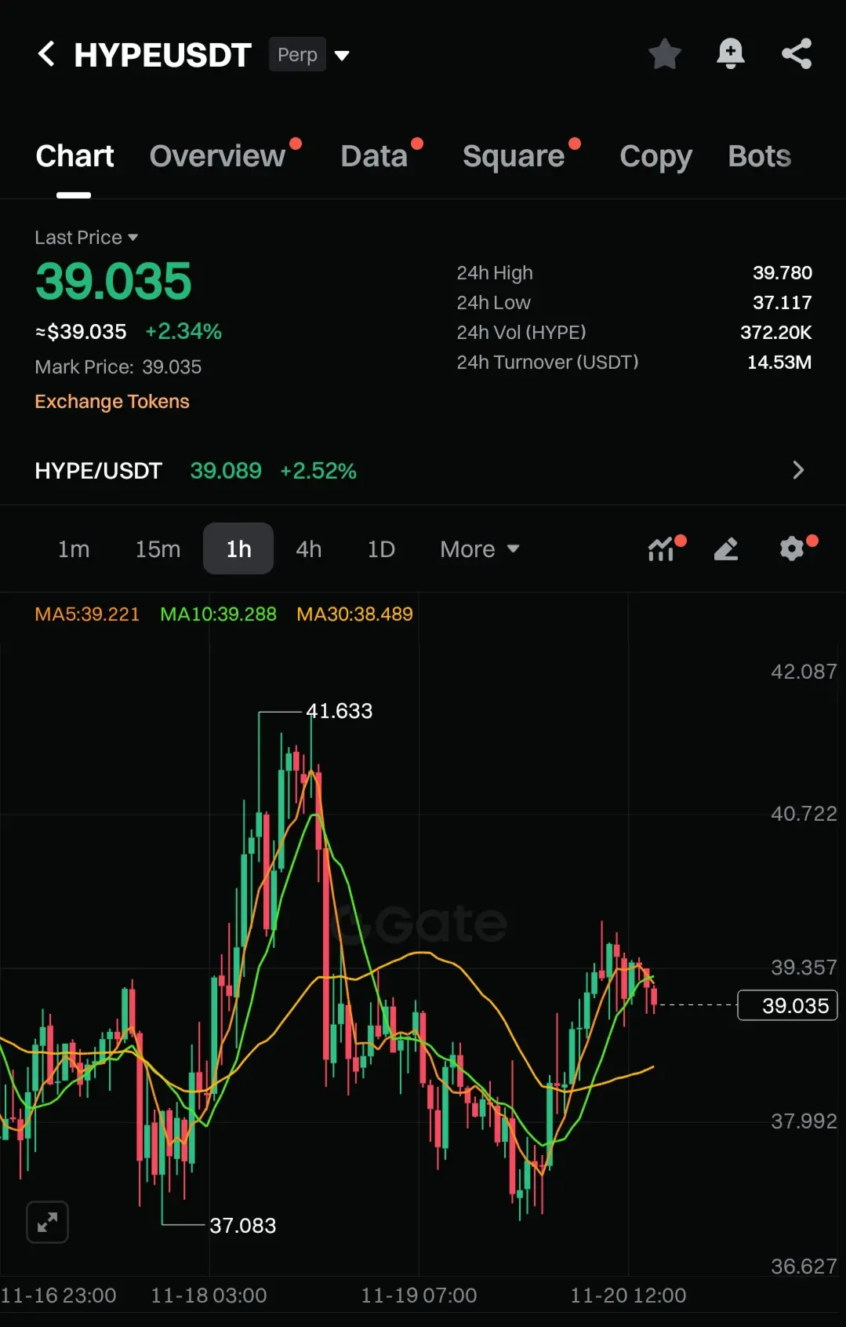This screenshot has width=846, height=1327.
Task: Tap the 24h High label
Action: point(495,272)
